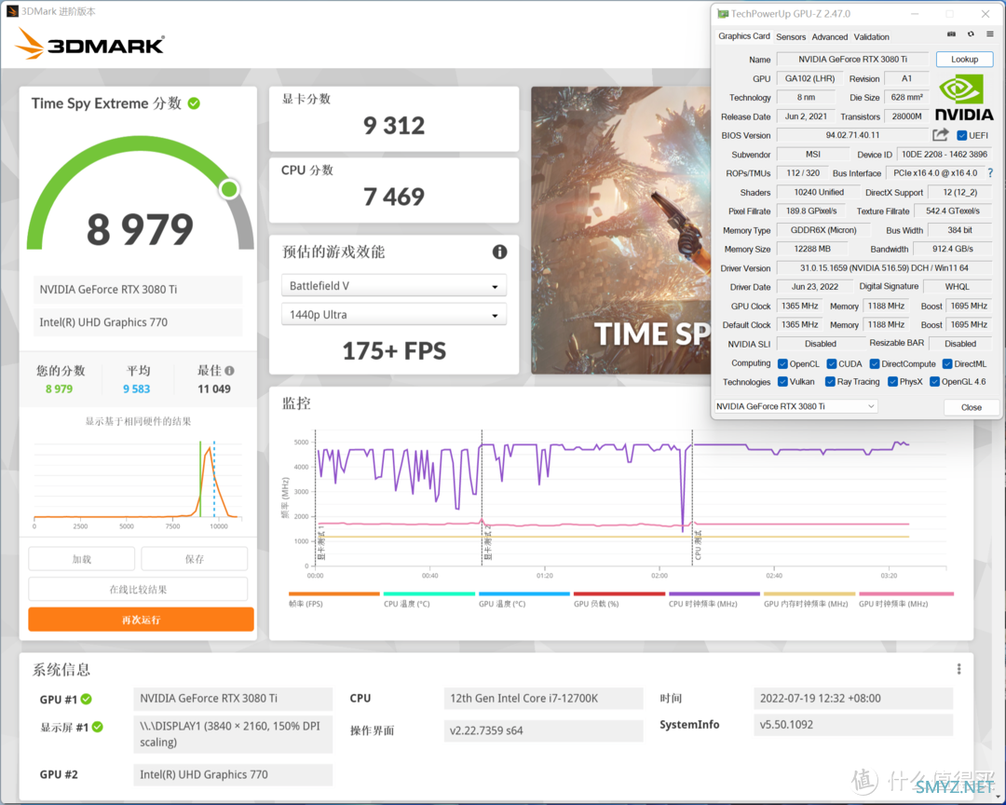The width and height of the screenshot is (1006, 805).
Task: Click the 加载 load button
Action: [81, 559]
